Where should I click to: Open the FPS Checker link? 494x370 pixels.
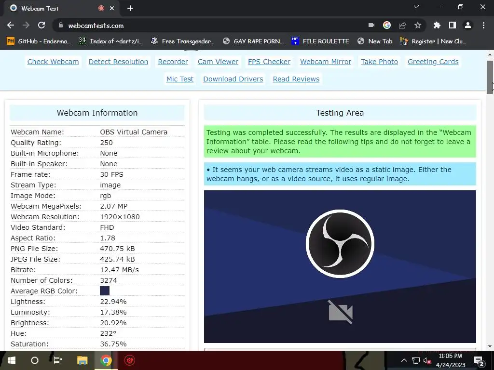[269, 62]
